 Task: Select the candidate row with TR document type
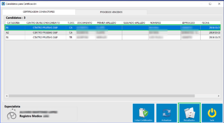coord(113,37)
